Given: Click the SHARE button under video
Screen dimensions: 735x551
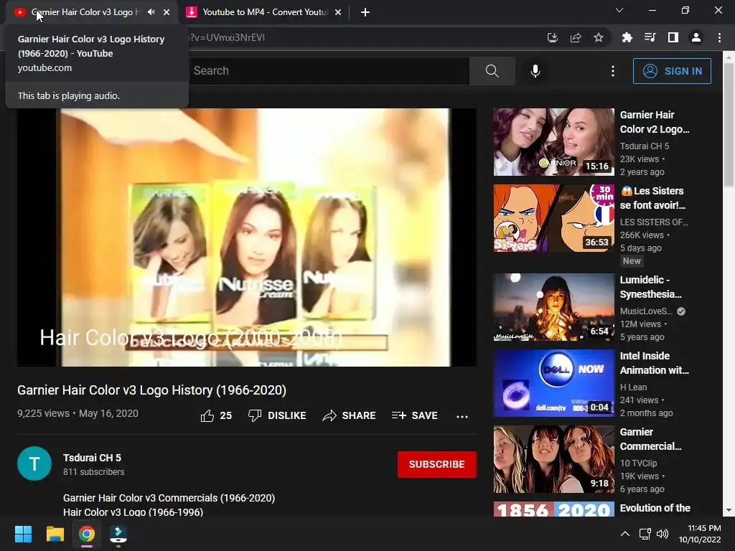Looking at the screenshot, I should 350,415.
